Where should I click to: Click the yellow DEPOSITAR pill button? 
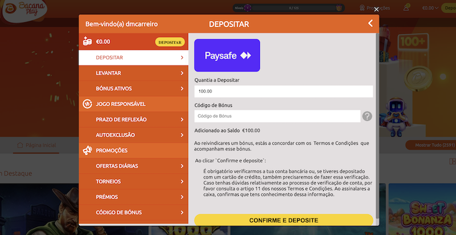pyautogui.click(x=170, y=42)
